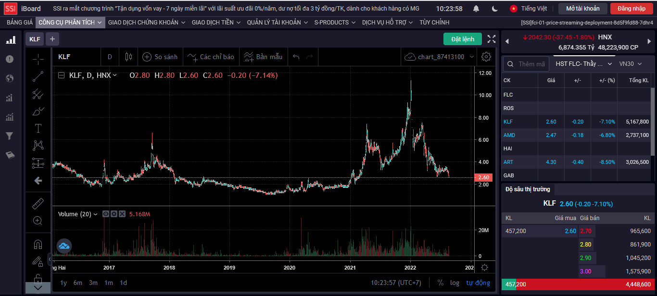Image resolution: width=657 pixels, height=296 pixels.
Task: Select the brush drawing tool
Action: coord(38,111)
